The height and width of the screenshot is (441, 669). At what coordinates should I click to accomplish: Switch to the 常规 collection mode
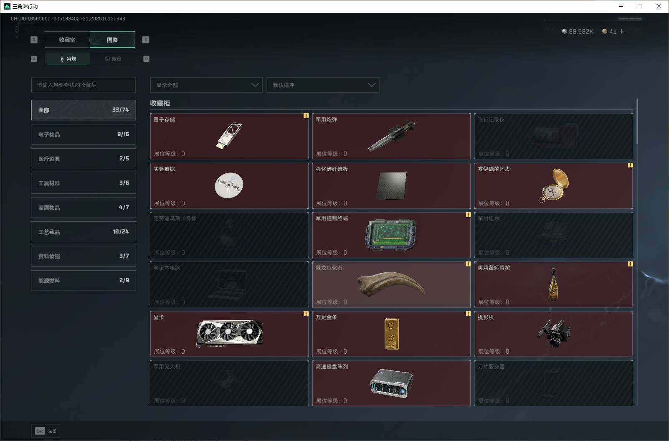[68, 59]
